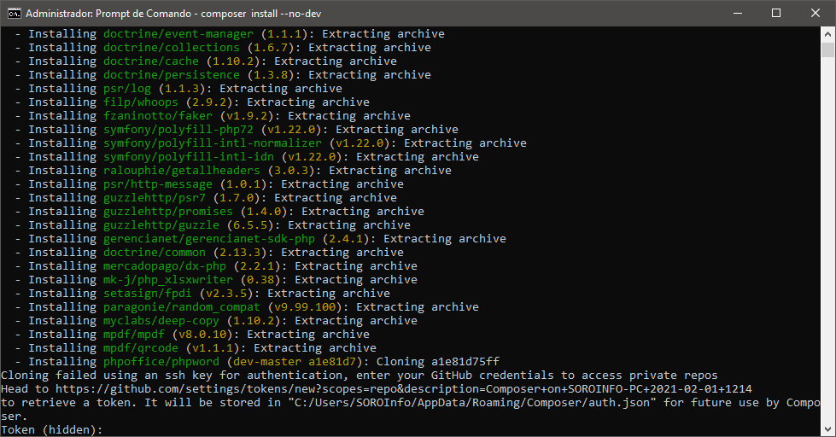Viewport: 836px width, 437px height.
Task: Click the version '(v9.99.100)' text
Action: click(x=305, y=307)
